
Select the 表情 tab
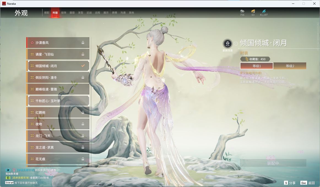115,13
